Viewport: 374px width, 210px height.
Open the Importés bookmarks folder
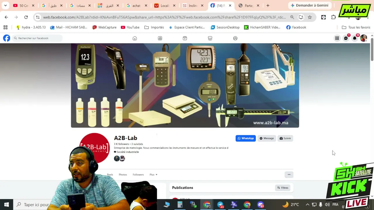pos(154,27)
